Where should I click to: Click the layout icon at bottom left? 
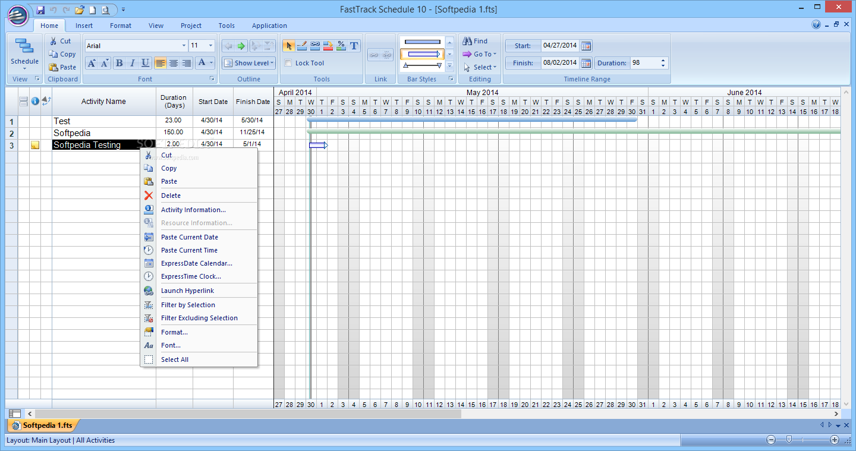pyautogui.click(x=15, y=414)
